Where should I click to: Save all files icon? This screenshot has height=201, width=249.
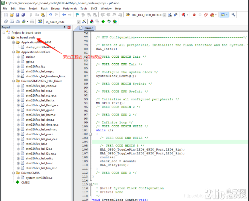(x=23, y=15)
